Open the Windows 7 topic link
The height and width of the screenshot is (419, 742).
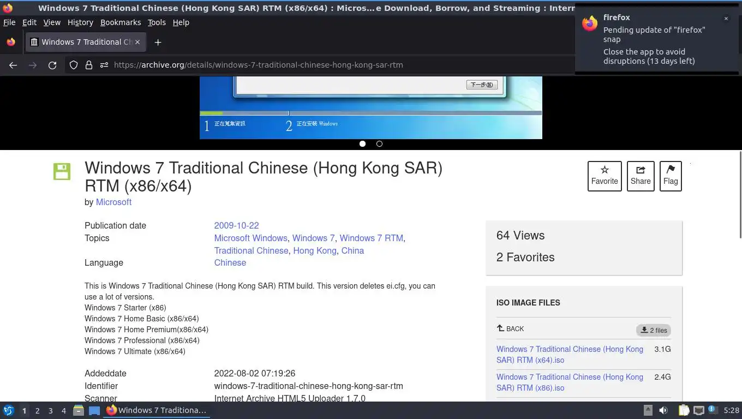(x=313, y=238)
